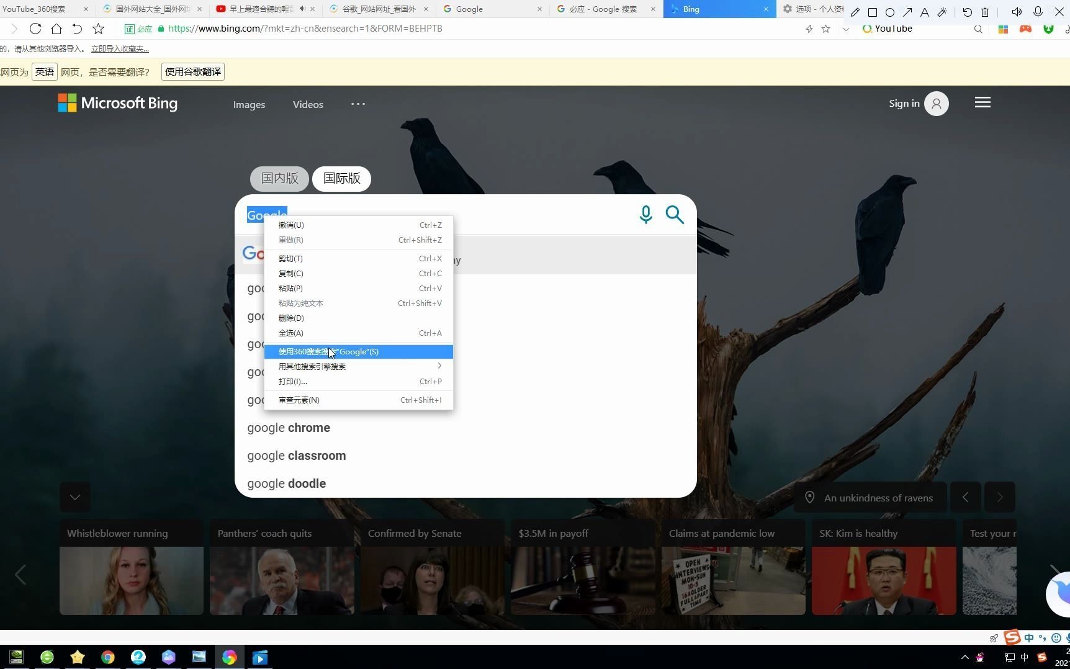
Task: Click the Sogou input method S icon
Action: pyautogui.click(x=1012, y=637)
